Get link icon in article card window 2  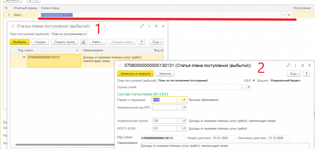pos(288,65)
